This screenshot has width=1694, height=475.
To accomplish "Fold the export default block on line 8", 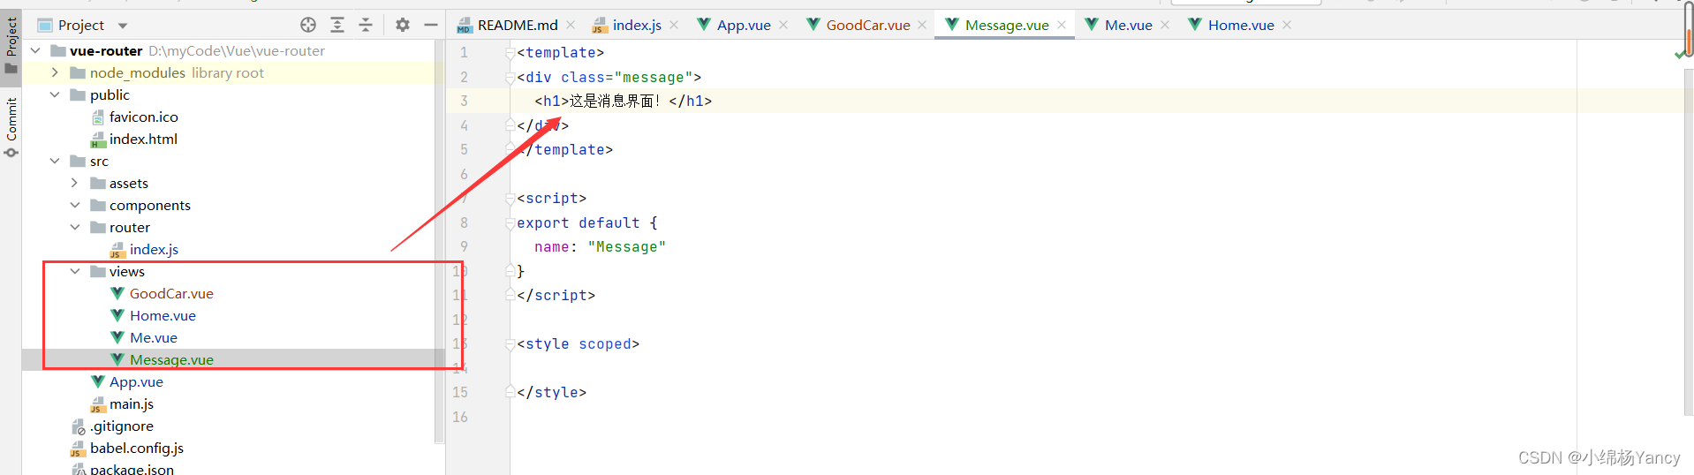I will pyautogui.click(x=510, y=223).
